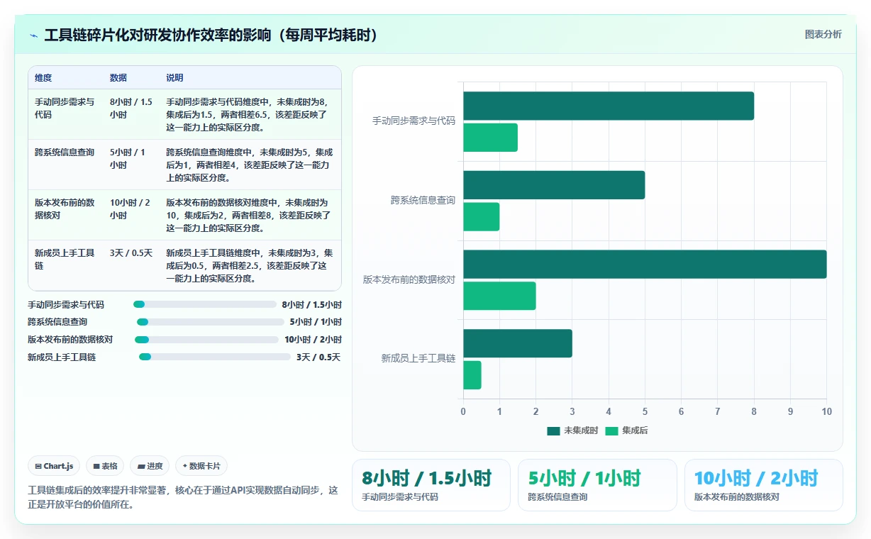This screenshot has height=539, width=871.
Task: Click the x-axis tick value 5
Action: (x=645, y=411)
